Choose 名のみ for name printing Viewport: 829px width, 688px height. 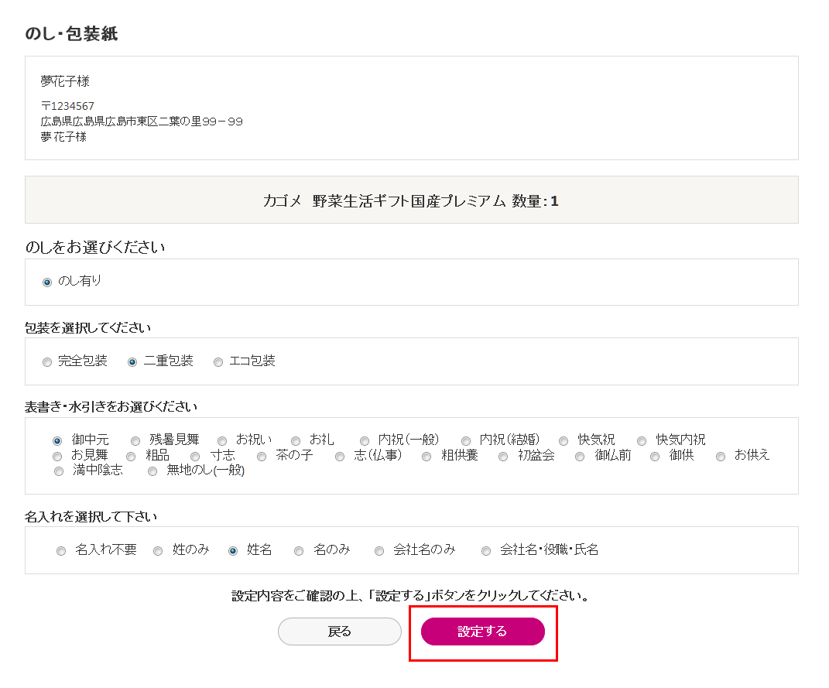299,551
